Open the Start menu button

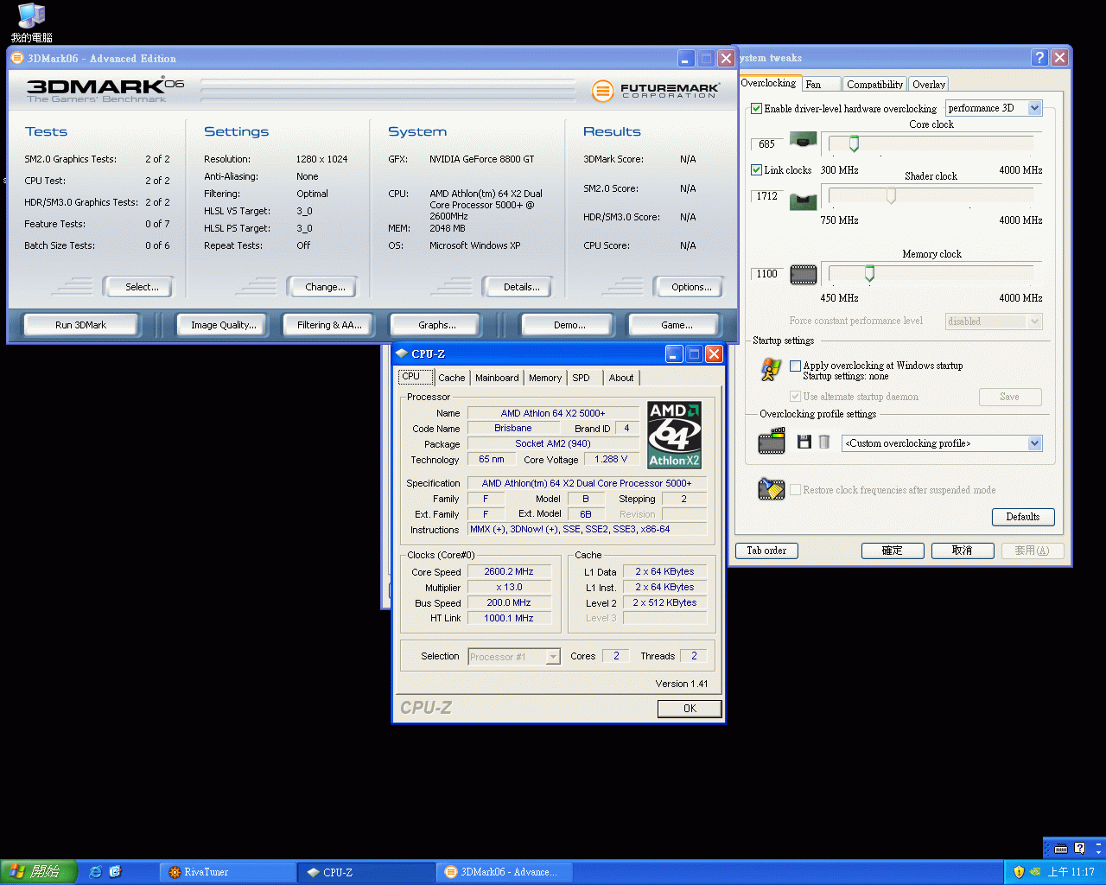tap(39, 872)
